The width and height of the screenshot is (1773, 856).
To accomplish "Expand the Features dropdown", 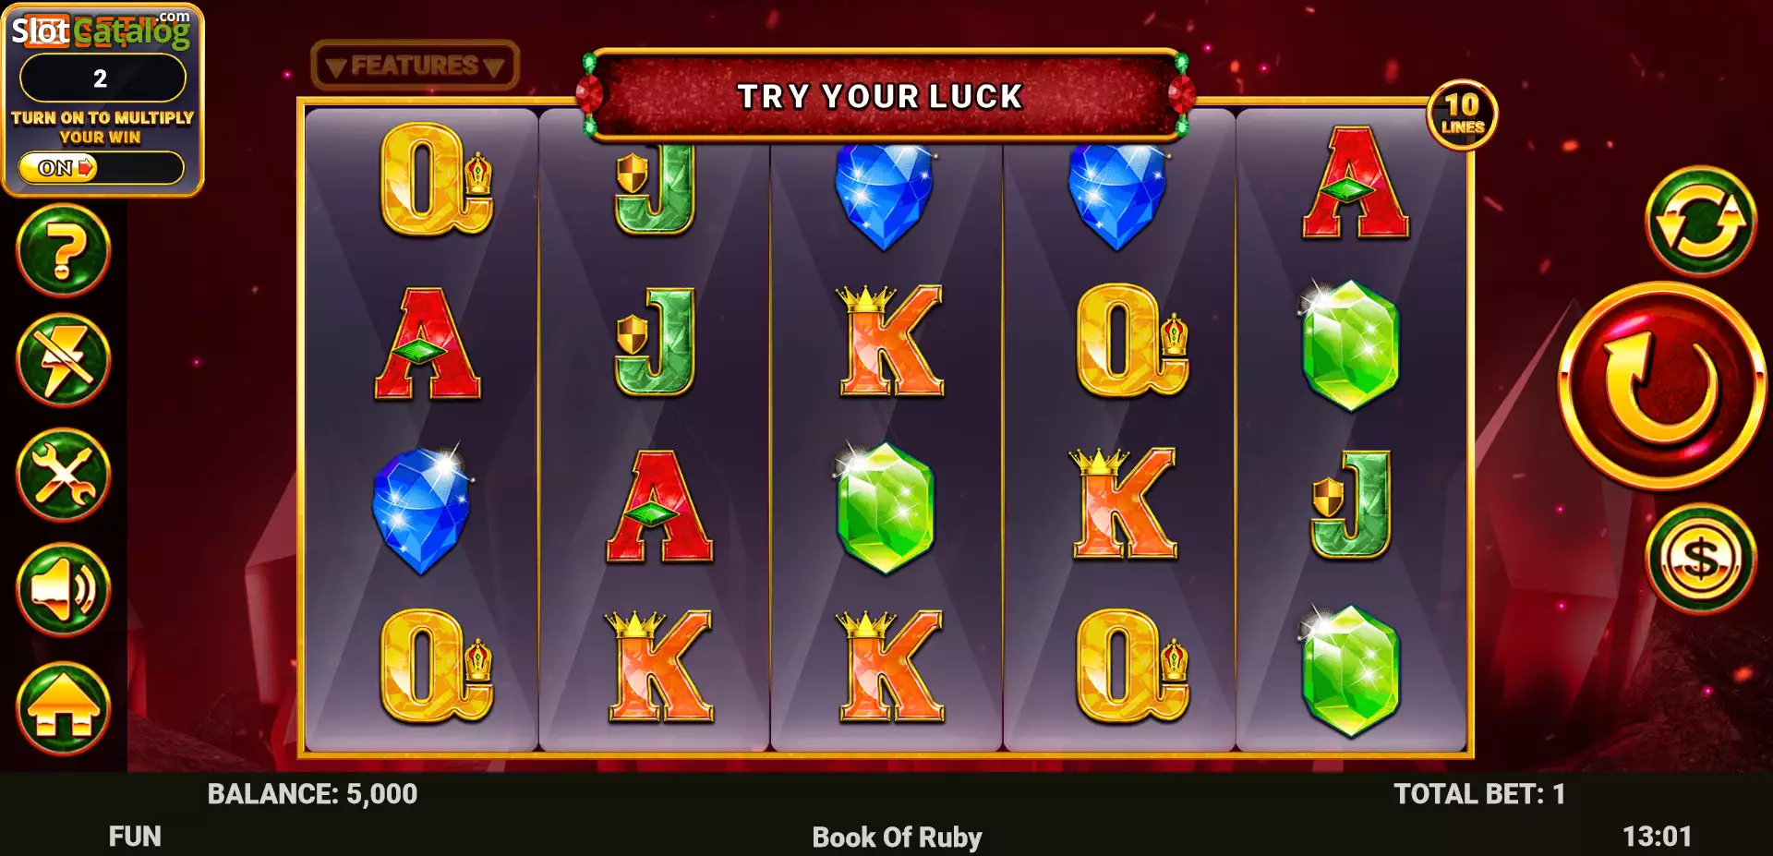I will (x=415, y=66).
